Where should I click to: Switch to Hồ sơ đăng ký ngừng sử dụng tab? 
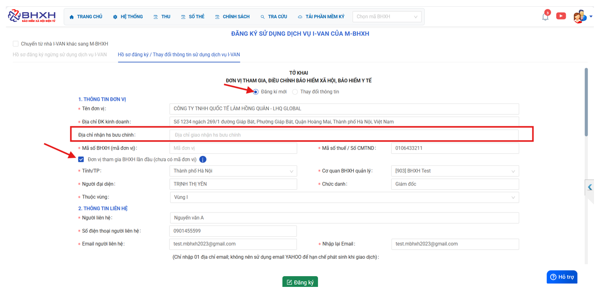(60, 55)
